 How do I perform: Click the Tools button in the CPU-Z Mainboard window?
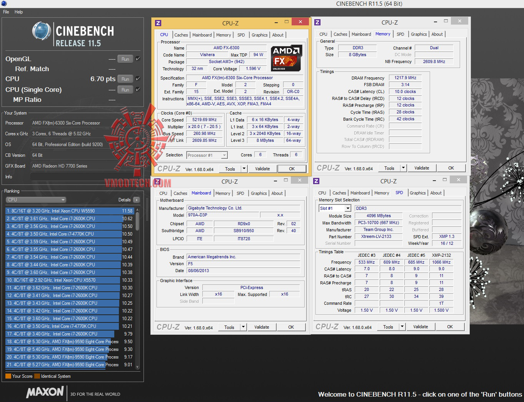click(229, 327)
